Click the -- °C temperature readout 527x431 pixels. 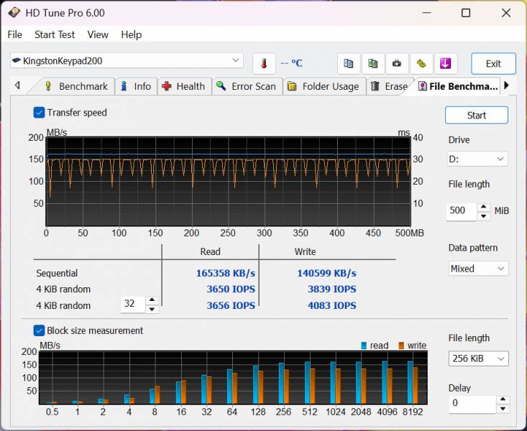point(292,63)
